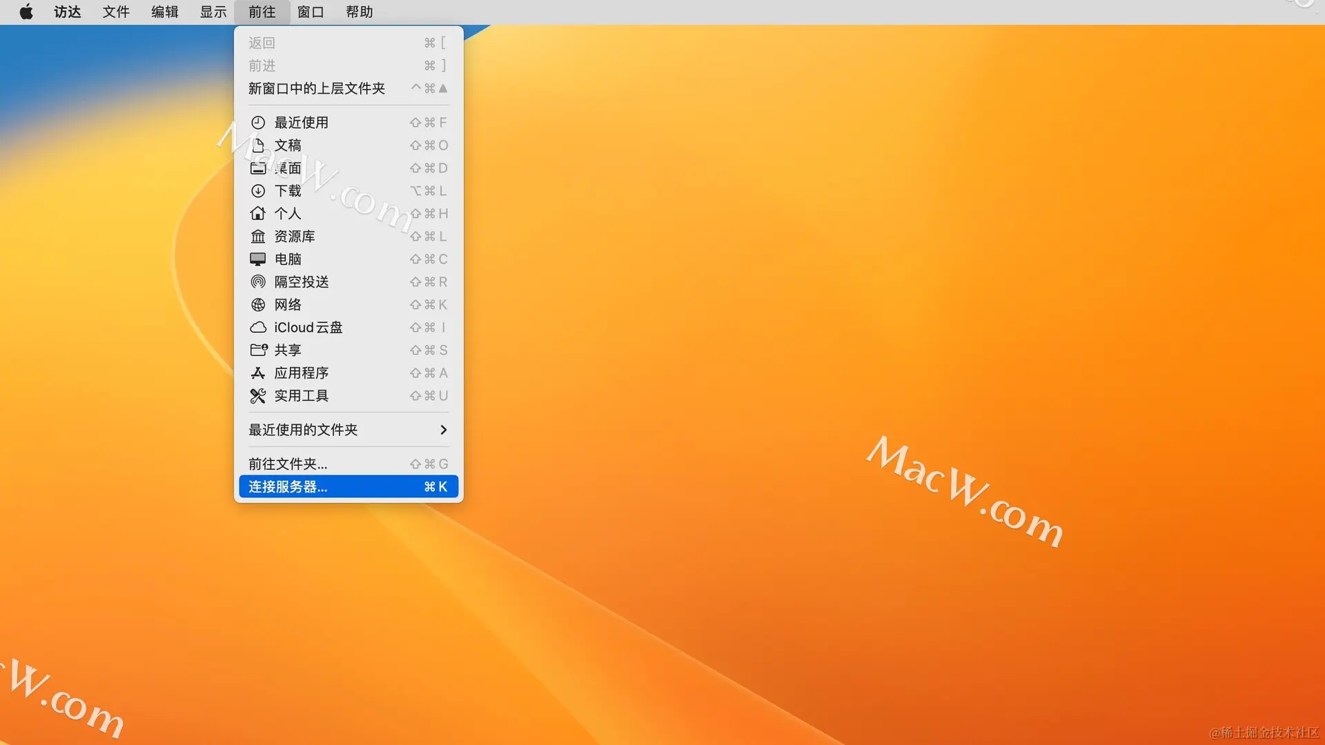The height and width of the screenshot is (745, 1325).
Task: Open 应用程序 folder from the menu
Action: (301, 373)
